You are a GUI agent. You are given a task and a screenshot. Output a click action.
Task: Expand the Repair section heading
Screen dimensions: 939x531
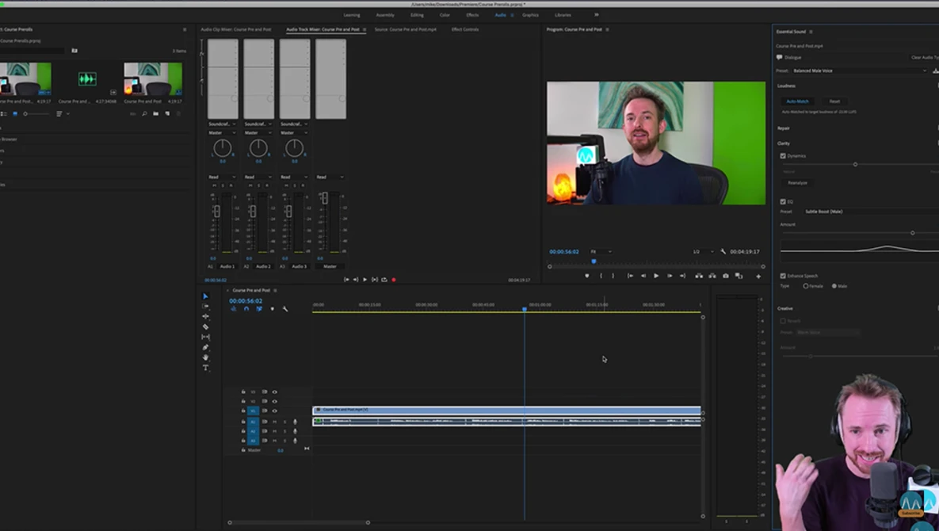tap(784, 128)
